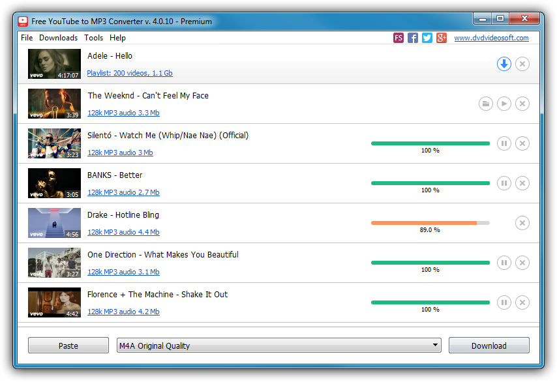Remove Adele - Hello from the list
The height and width of the screenshot is (382, 557).
click(x=522, y=64)
